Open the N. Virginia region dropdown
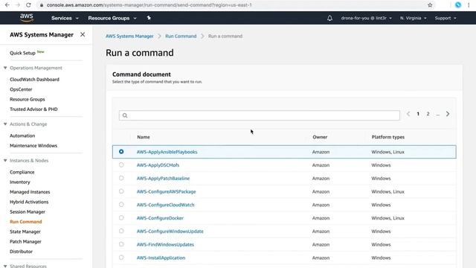This screenshot has height=268, width=476. (x=413, y=18)
